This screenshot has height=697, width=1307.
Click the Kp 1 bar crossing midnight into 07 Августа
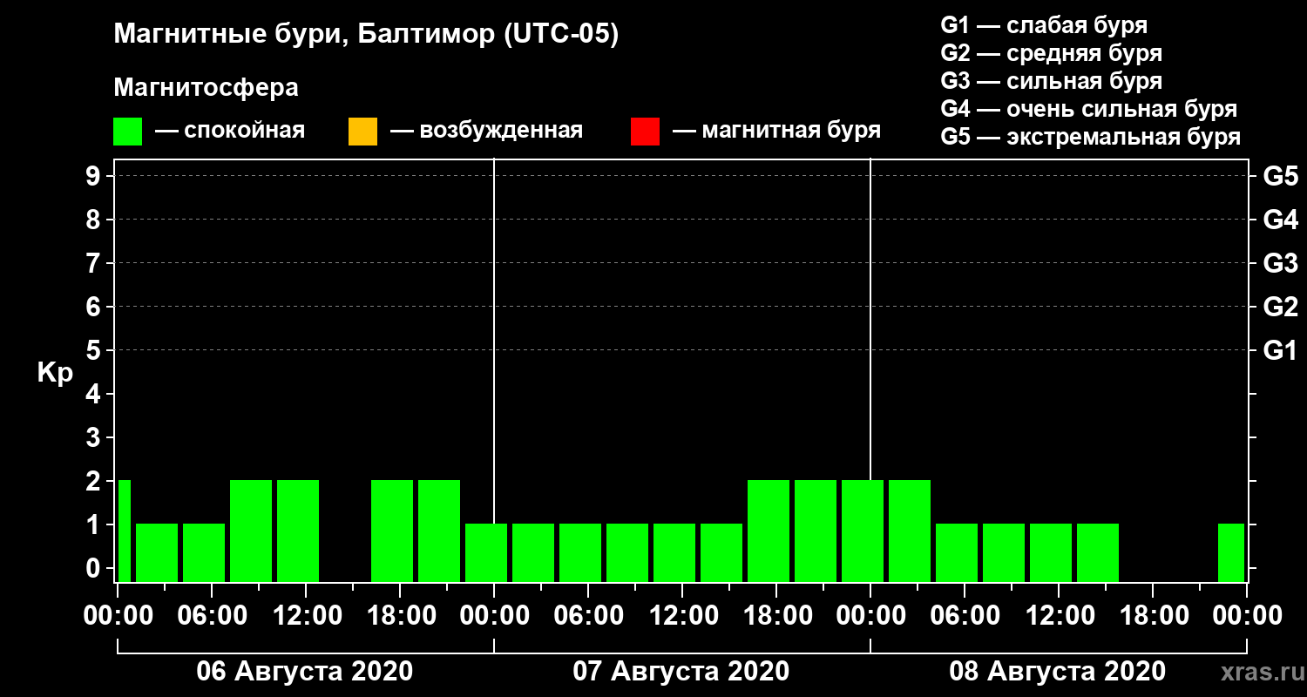[486, 552]
